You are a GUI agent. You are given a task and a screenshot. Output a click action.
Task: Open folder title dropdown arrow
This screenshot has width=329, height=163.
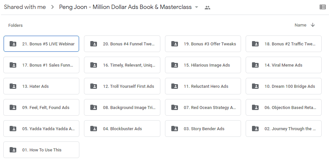pyautogui.click(x=197, y=7)
